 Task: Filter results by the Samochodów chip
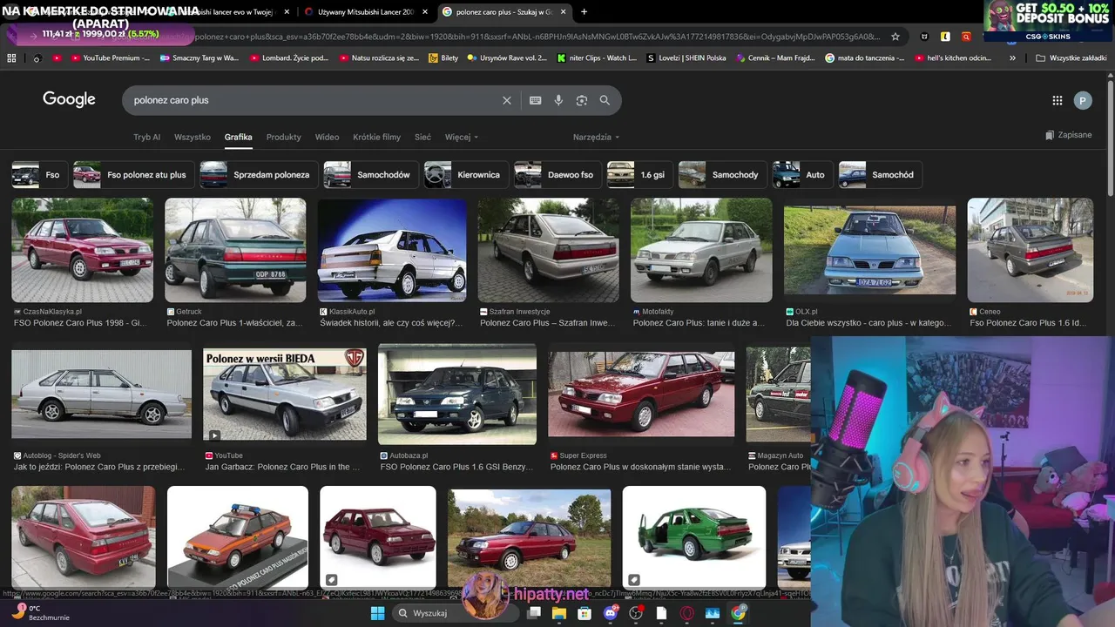[x=370, y=175]
